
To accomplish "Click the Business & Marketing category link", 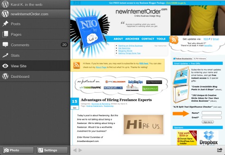I will 101,104.
